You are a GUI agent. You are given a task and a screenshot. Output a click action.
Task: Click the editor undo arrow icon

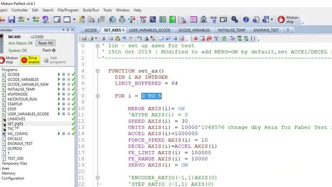(124, 38)
